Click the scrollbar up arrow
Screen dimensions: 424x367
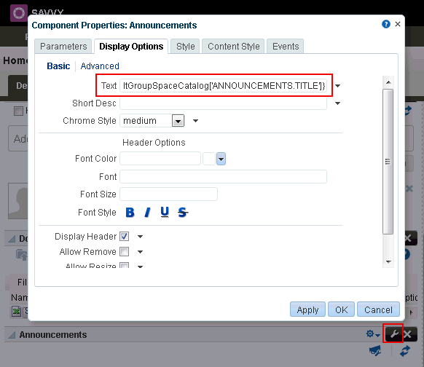point(388,82)
